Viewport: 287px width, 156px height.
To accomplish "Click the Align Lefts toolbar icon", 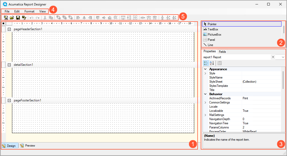I will pyautogui.click(x=78, y=17).
